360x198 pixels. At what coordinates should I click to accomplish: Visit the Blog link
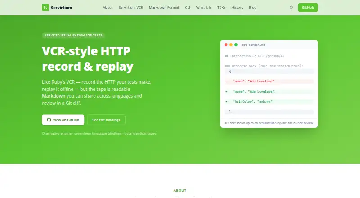pos(252,7)
